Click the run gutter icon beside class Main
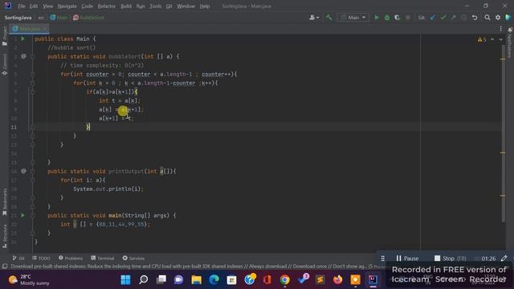514x289 pixels. click(23, 39)
